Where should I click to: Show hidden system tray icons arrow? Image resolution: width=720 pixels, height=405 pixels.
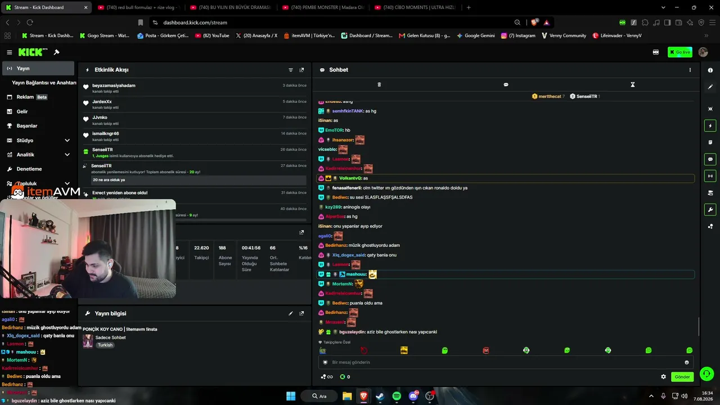(651, 396)
